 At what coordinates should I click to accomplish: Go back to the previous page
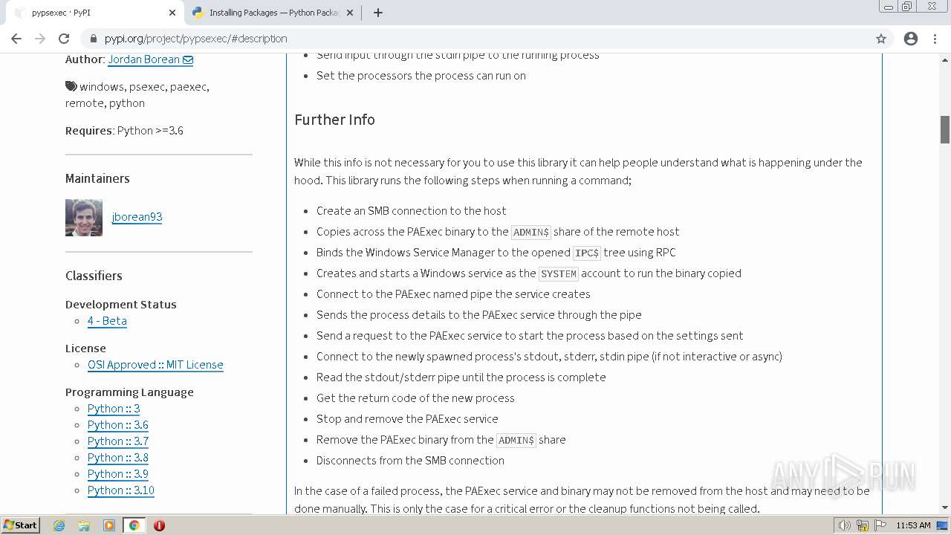click(16, 39)
